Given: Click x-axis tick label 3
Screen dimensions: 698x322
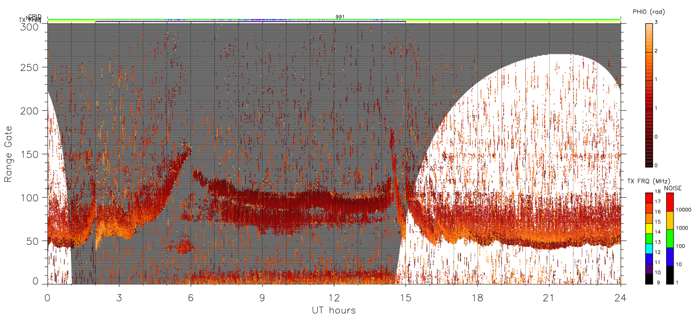Looking at the screenshot, I should coord(119,297).
